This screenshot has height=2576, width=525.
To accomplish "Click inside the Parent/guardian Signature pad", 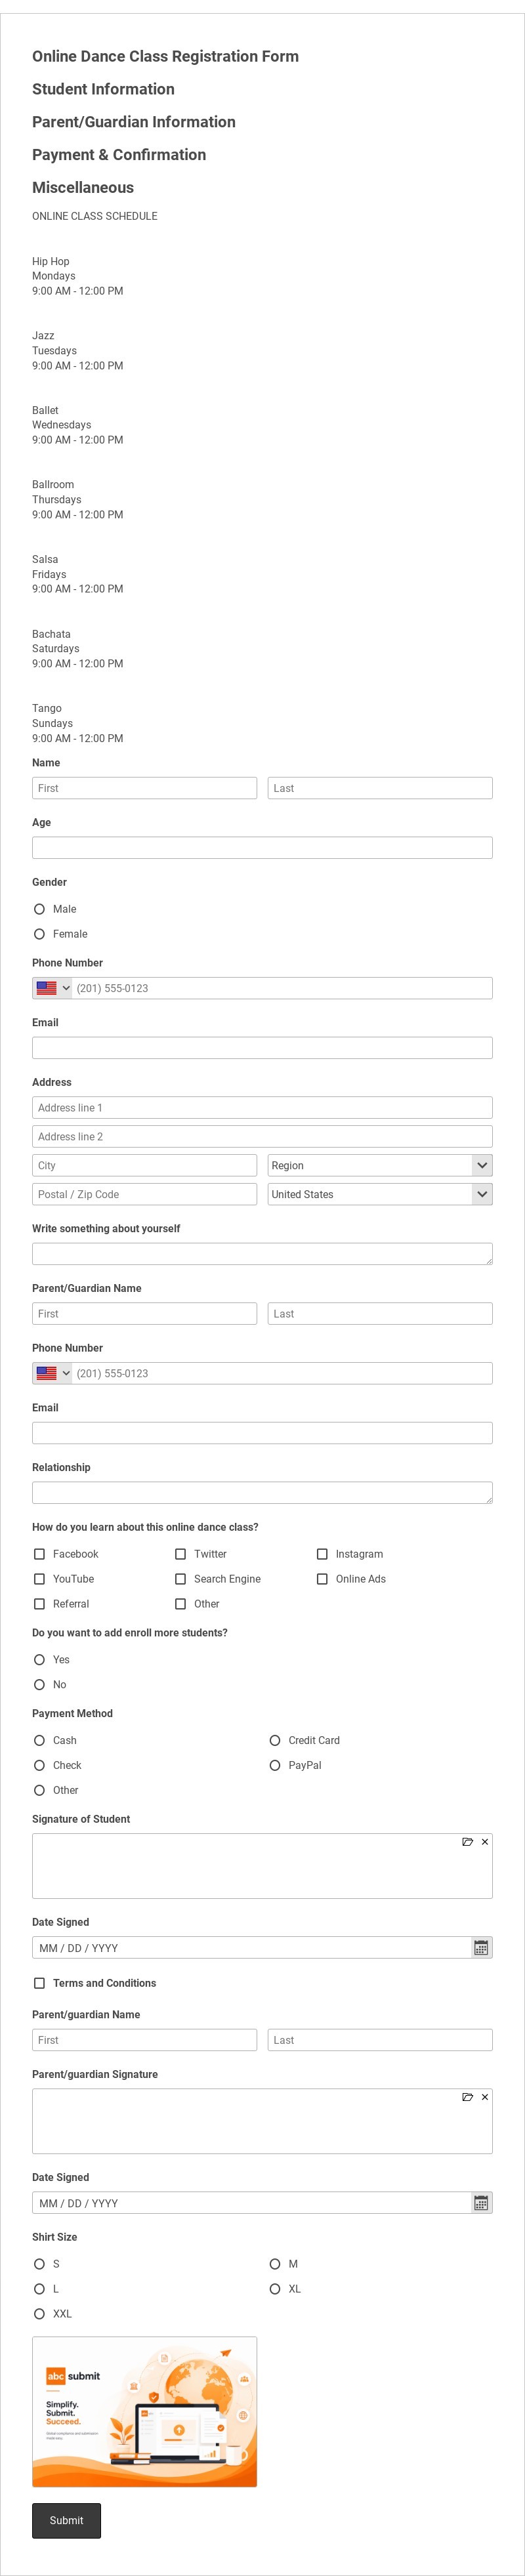I will click(262, 2121).
